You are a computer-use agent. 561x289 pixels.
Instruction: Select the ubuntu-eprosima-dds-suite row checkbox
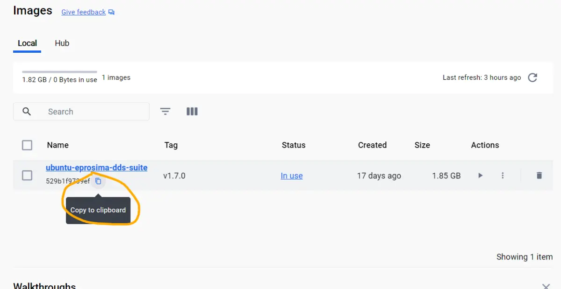27,176
